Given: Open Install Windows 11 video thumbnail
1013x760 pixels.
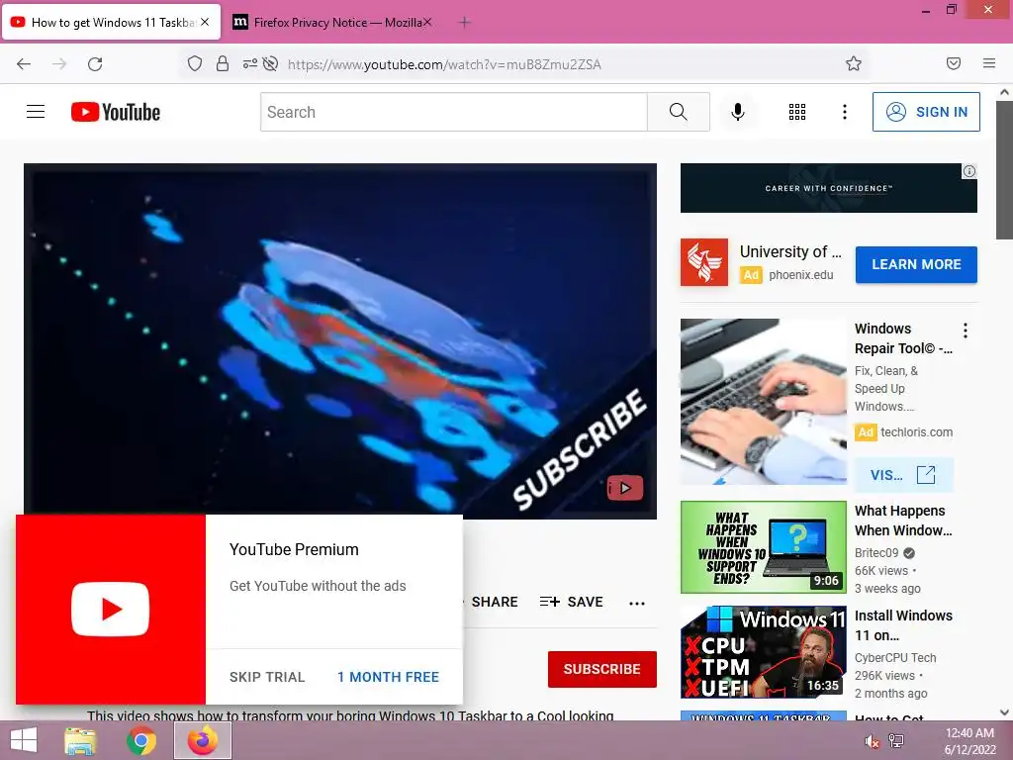Looking at the screenshot, I should pyautogui.click(x=763, y=652).
